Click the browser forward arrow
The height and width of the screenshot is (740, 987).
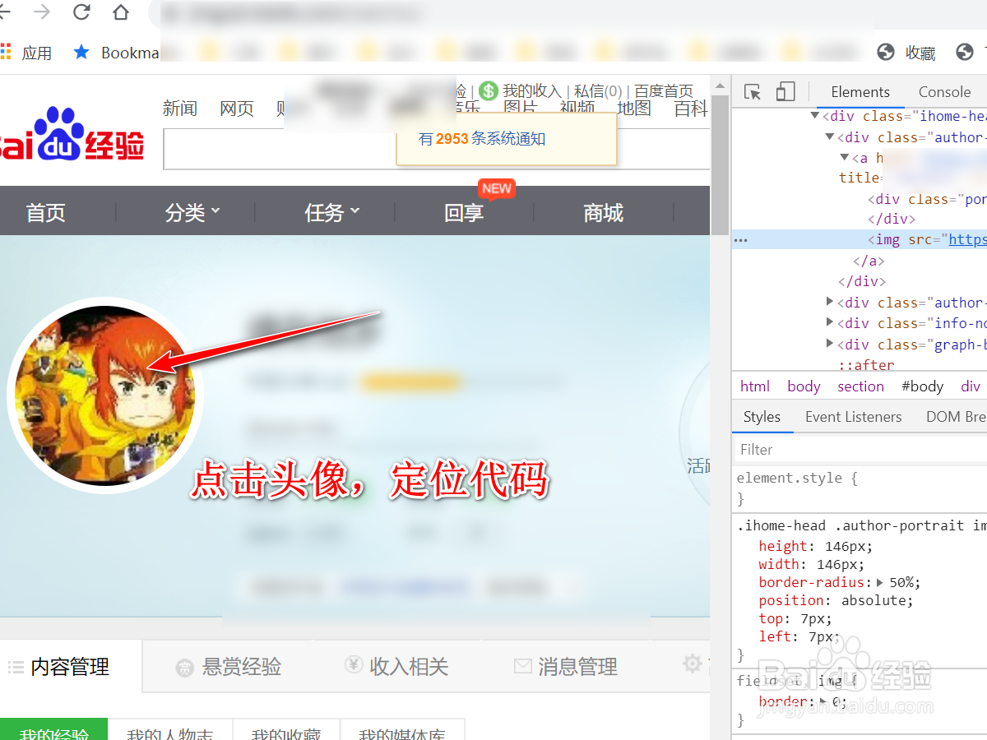point(41,12)
